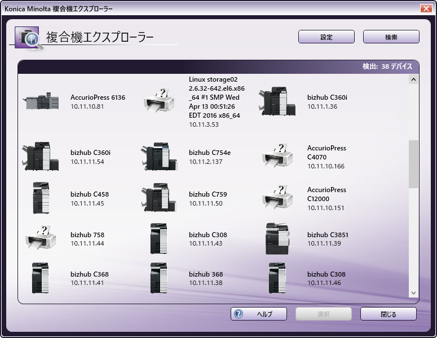Click IP address 10.11.2.137
This screenshot has width=437, height=338.
205,162
